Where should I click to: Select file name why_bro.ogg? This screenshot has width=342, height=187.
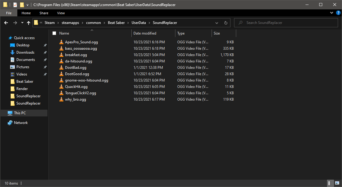pyautogui.click(x=75, y=99)
